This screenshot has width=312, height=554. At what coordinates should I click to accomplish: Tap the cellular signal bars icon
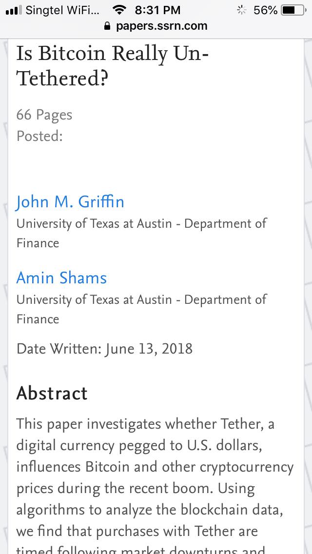13,10
